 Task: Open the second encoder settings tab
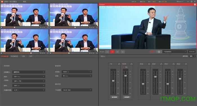point(14,56)
